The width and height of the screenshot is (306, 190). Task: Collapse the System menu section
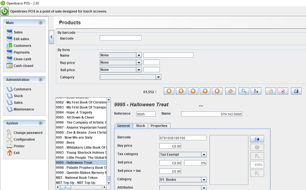pyautogui.click(x=41, y=123)
